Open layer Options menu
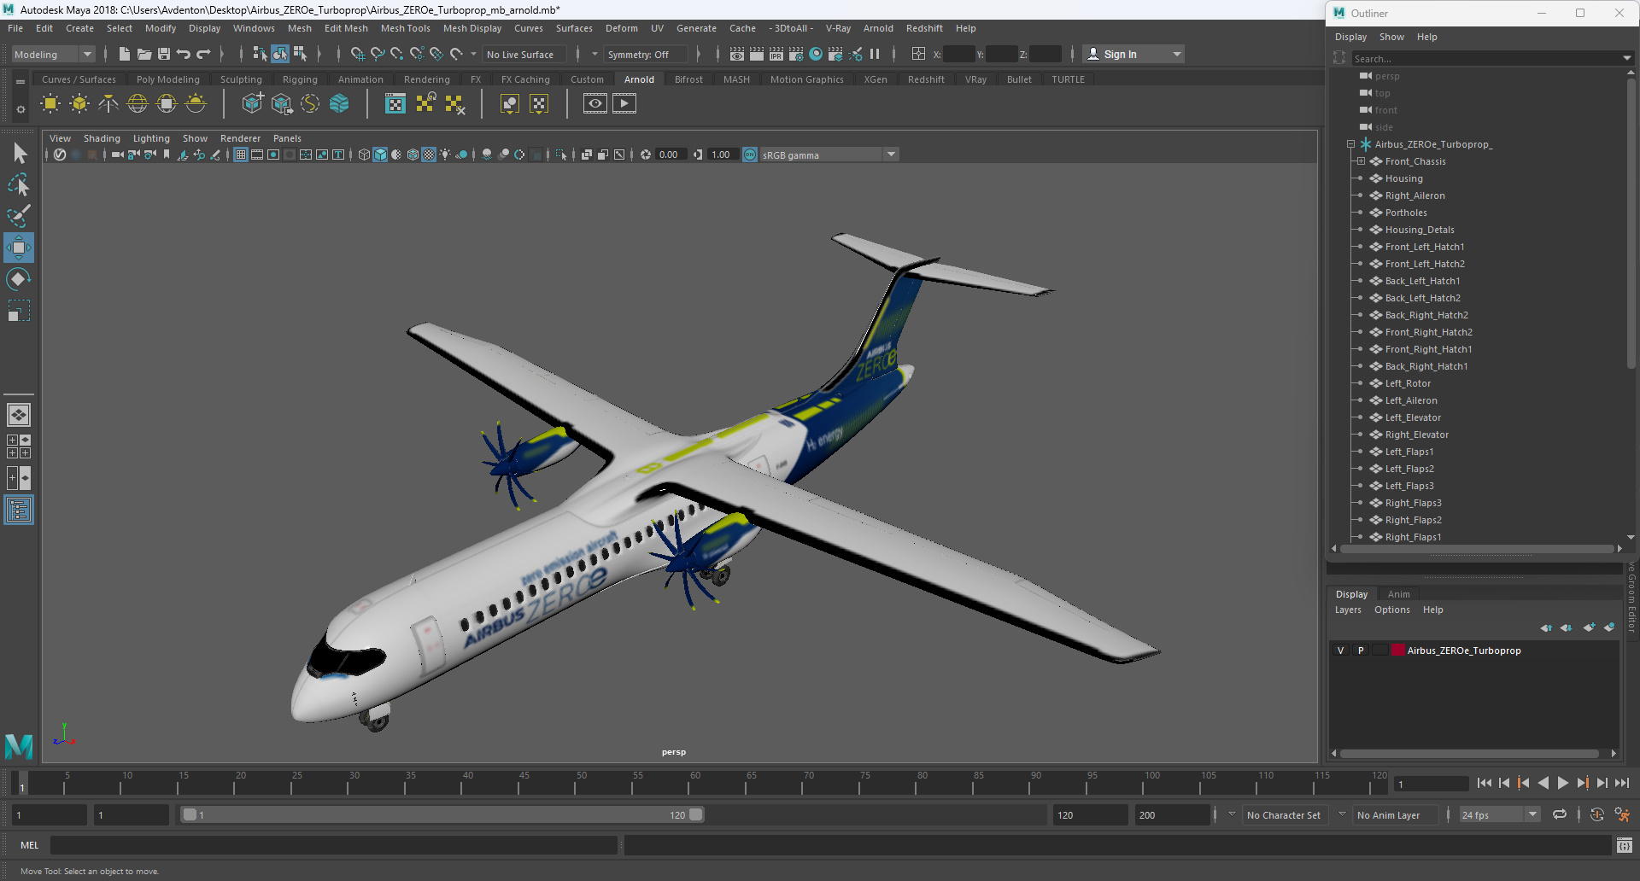The height and width of the screenshot is (881, 1640). [1391, 610]
